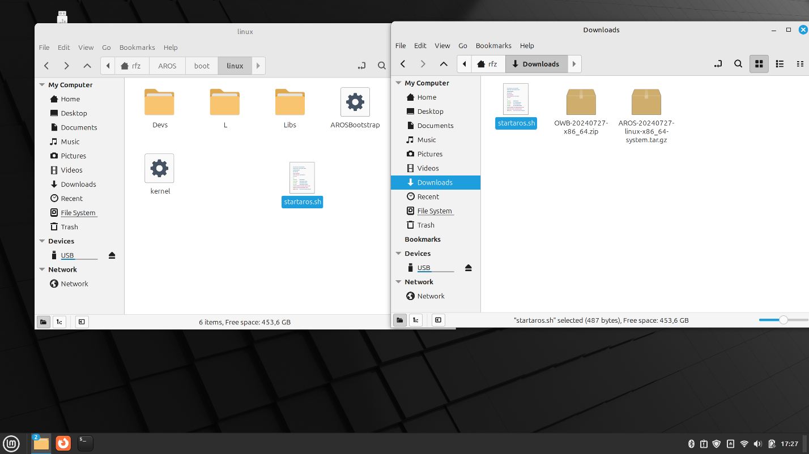Open the AROSBootstrap executable file
809x454 pixels.
tap(355, 109)
